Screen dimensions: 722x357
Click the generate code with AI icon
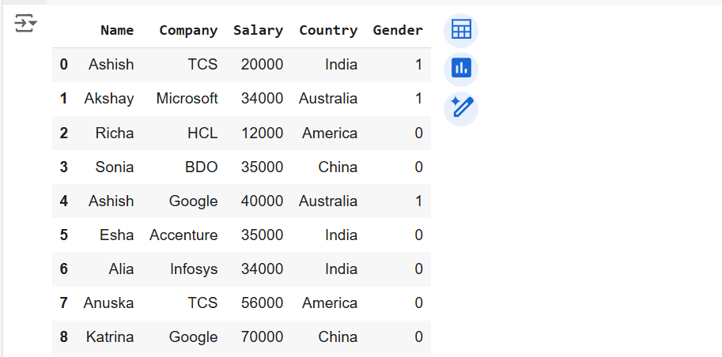(461, 107)
